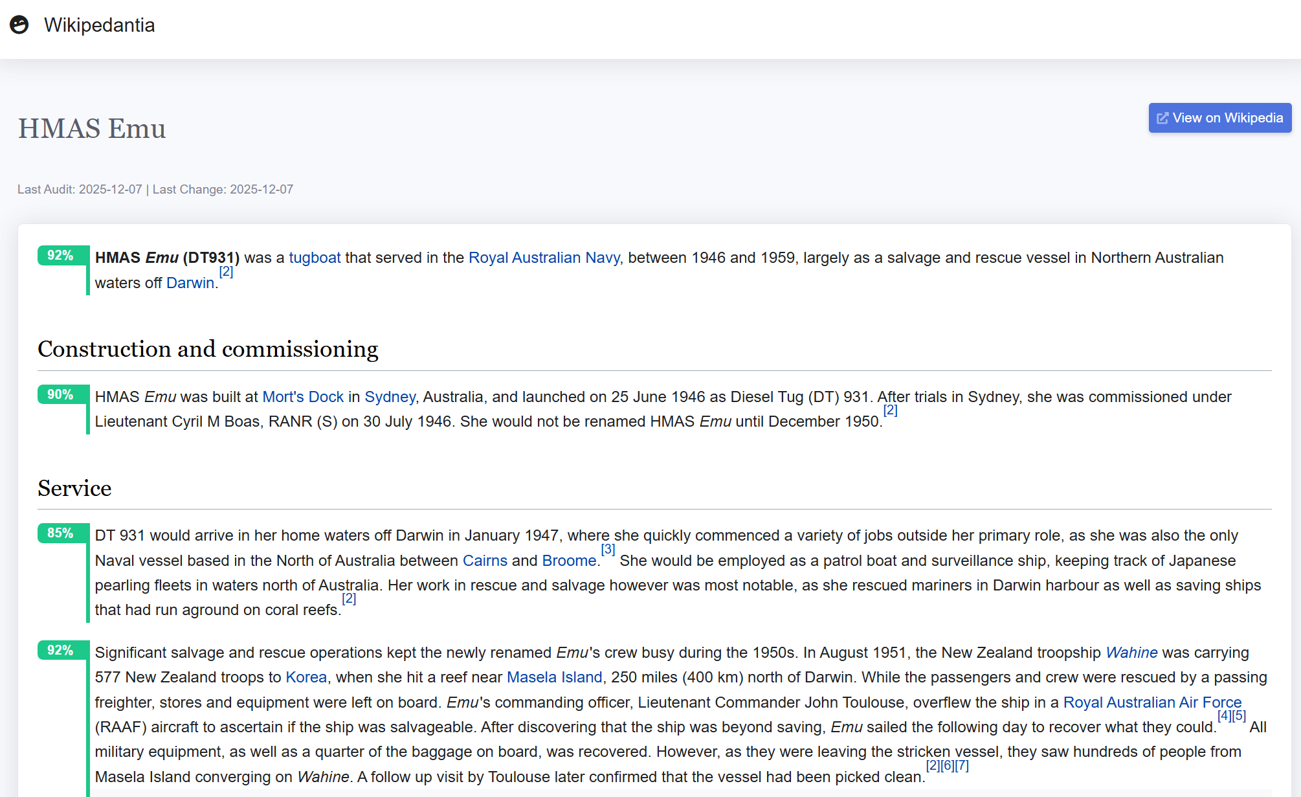This screenshot has width=1301, height=797.
Task: Follow the Darwin link in intro
Action: 190,283
